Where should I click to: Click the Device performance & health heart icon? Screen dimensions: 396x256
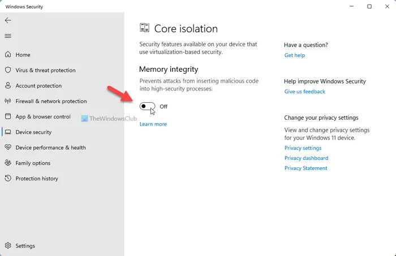[x=8, y=147]
